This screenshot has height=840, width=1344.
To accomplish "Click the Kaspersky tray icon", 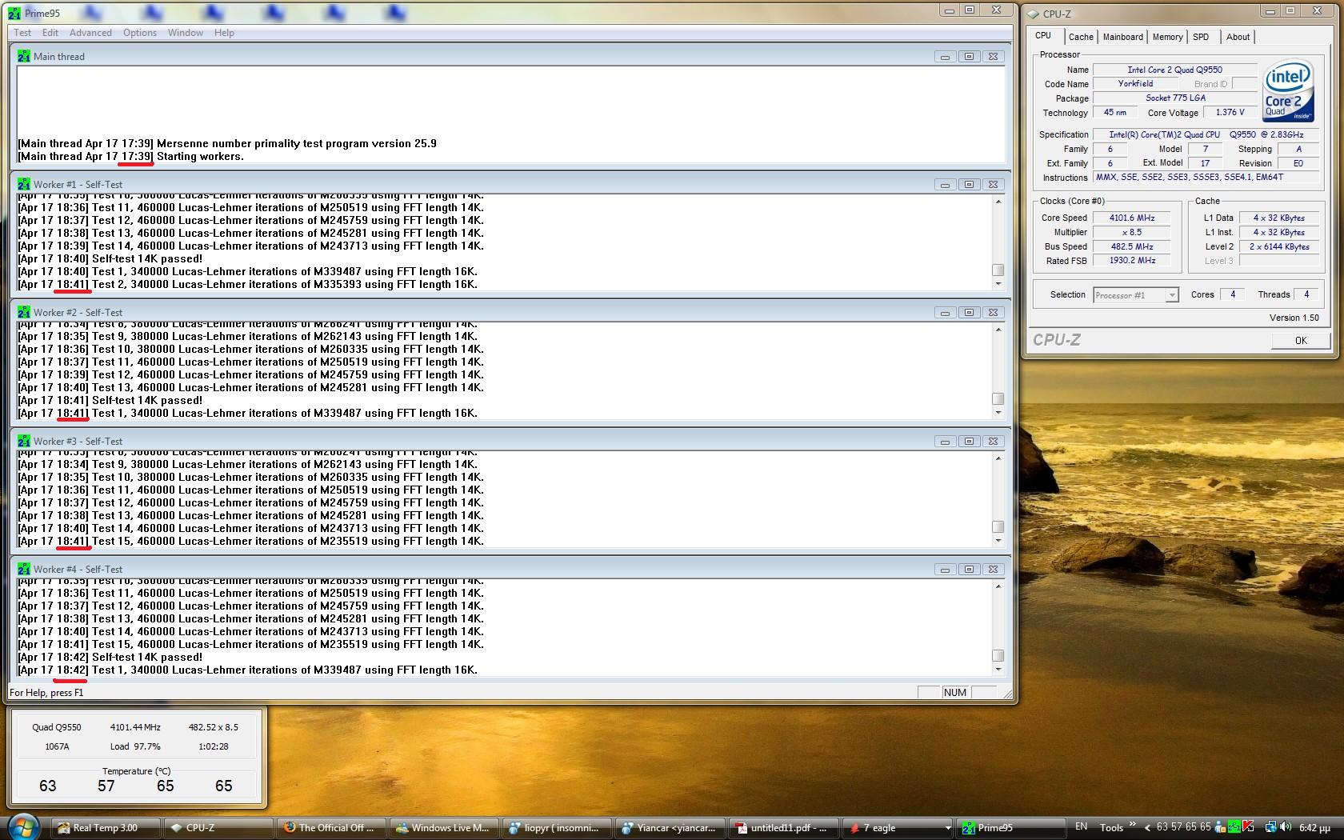I will tap(1248, 827).
